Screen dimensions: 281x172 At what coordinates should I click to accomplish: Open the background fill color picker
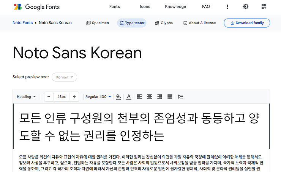click(118, 96)
